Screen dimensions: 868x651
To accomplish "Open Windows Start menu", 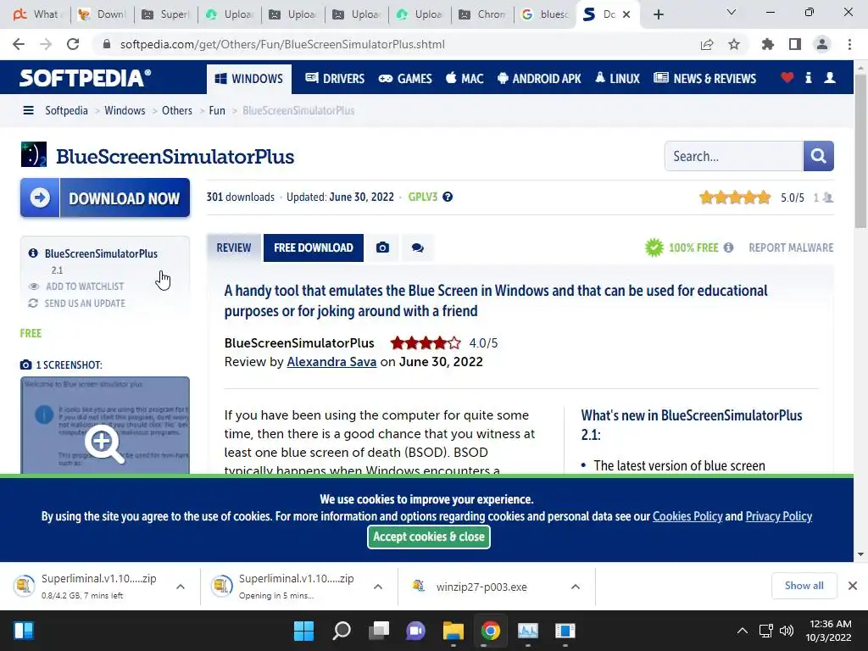I will pos(304,631).
